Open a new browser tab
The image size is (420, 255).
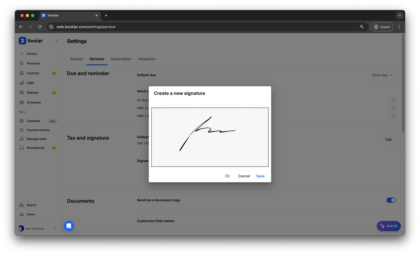[x=106, y=15]
